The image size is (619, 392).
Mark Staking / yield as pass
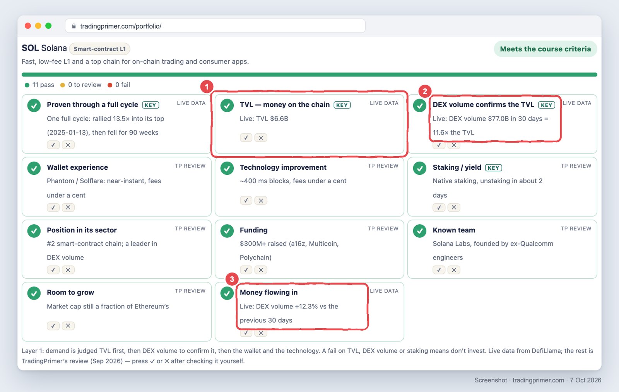[439, 207]
